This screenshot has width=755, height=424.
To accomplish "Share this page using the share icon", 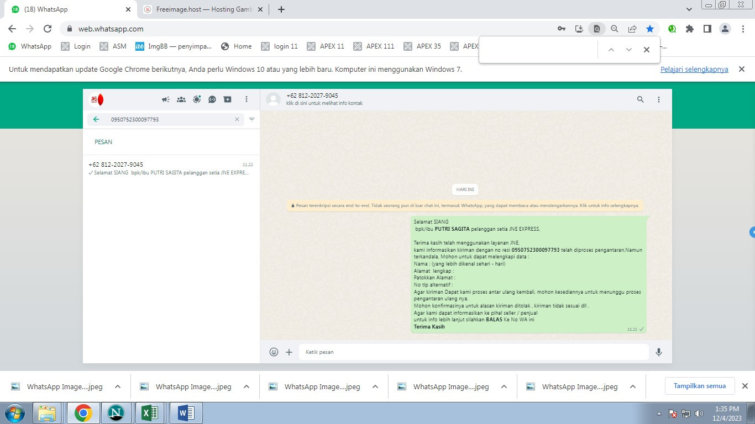I will pyautogui.click(x=632, y=29).
